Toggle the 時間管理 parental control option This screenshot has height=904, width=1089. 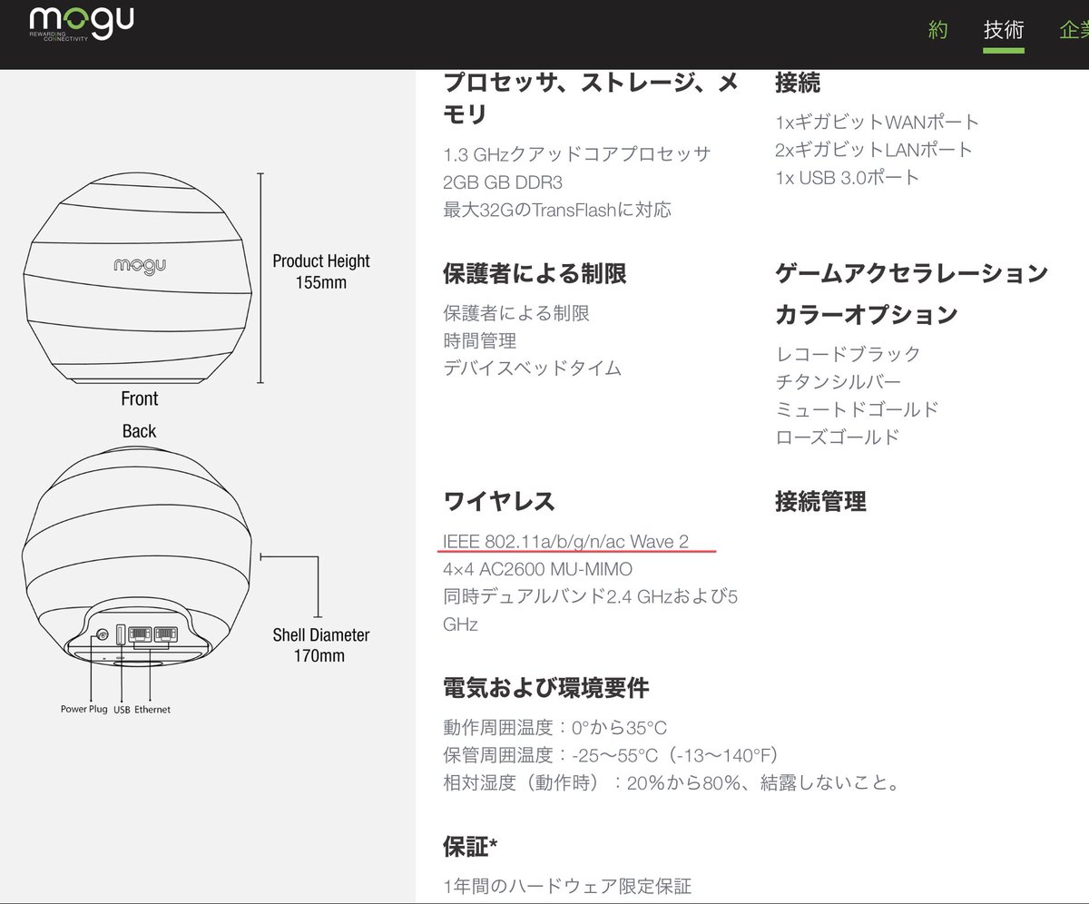click(x=478, y=341)
